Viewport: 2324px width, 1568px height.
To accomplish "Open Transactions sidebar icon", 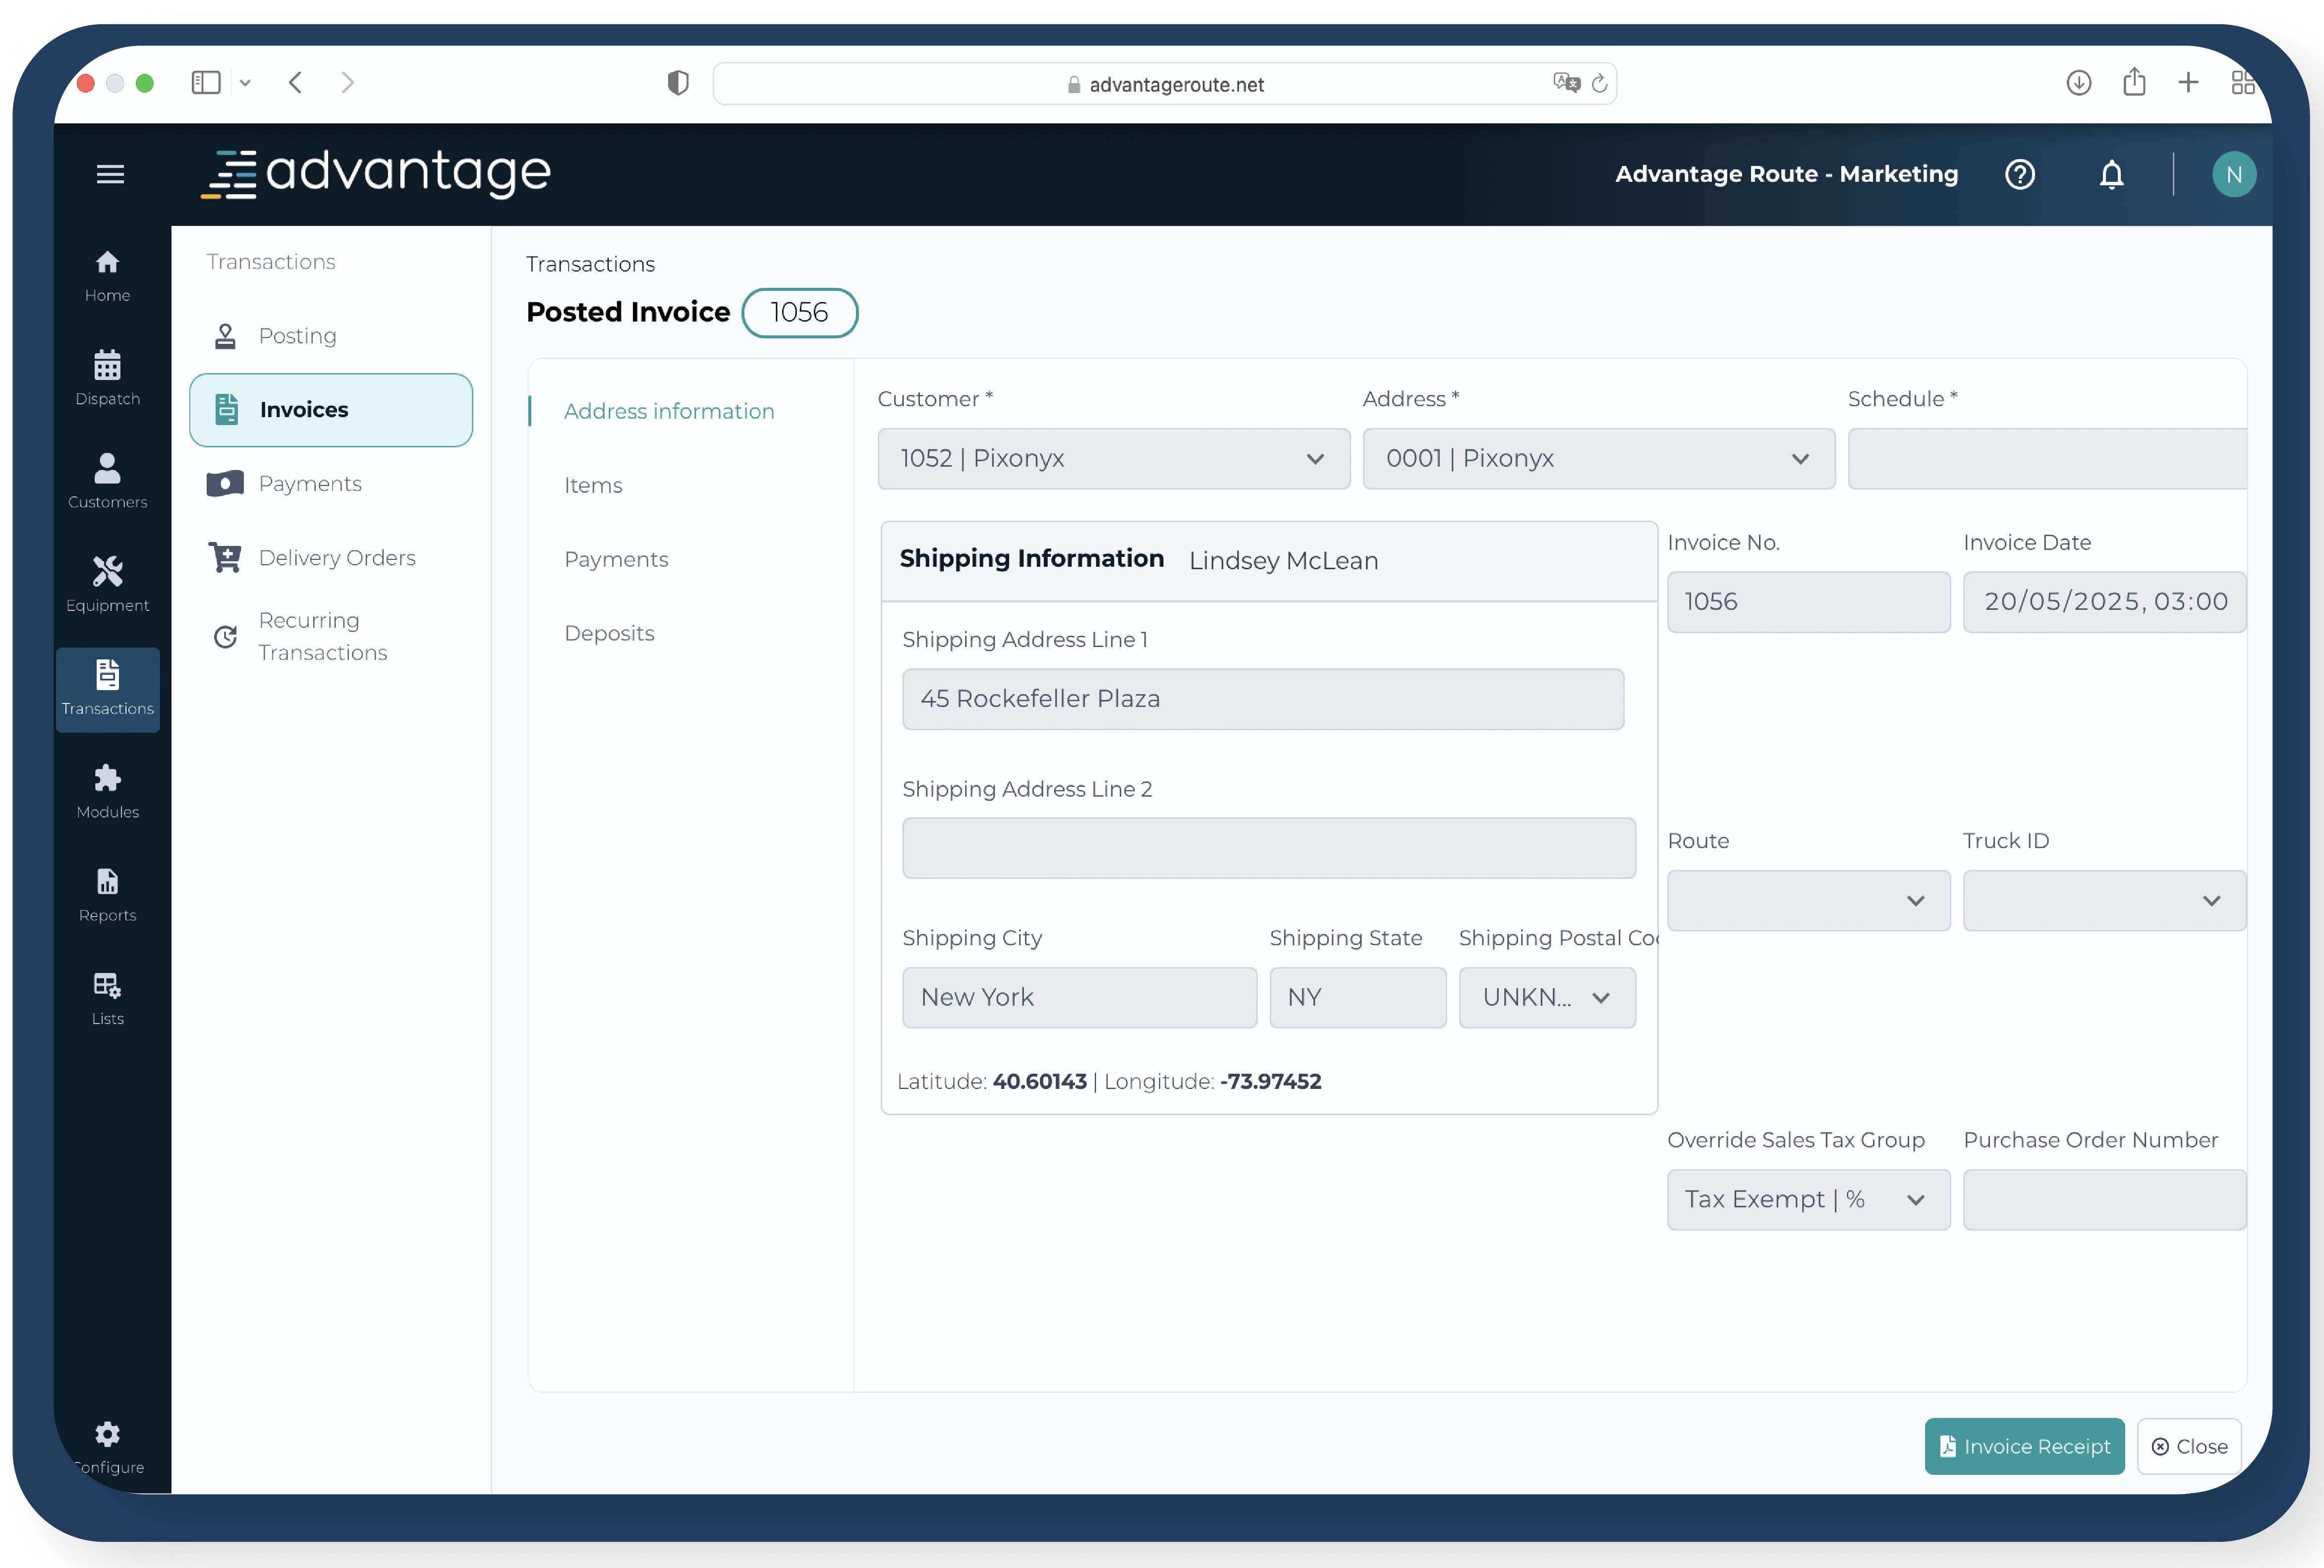I will (107, 689).
